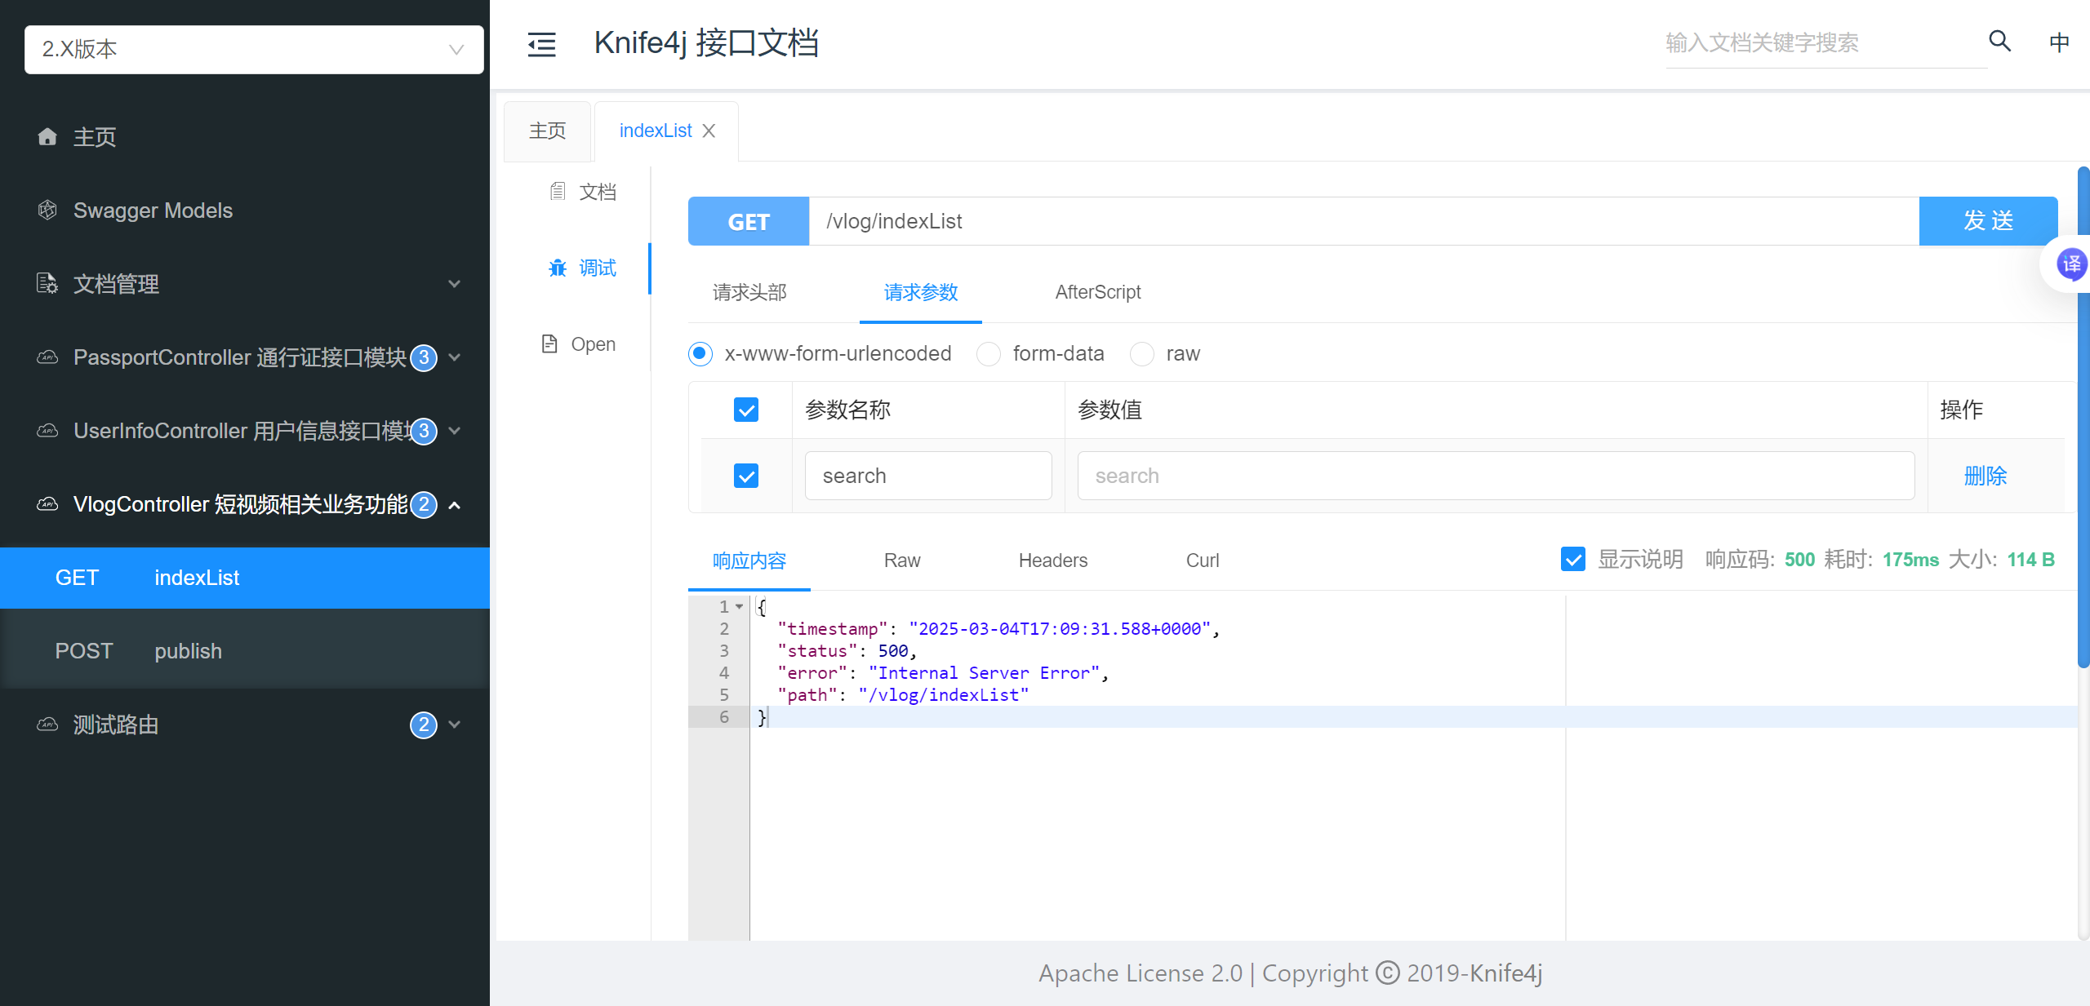2090x1006 pixels.
Task: Collapse the VlogController section
Action: [x=454, y=505]
